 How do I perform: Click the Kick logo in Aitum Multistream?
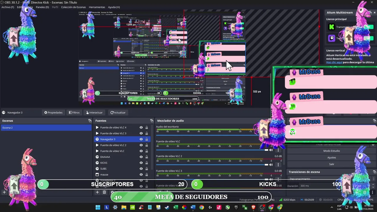pos(331,27)
